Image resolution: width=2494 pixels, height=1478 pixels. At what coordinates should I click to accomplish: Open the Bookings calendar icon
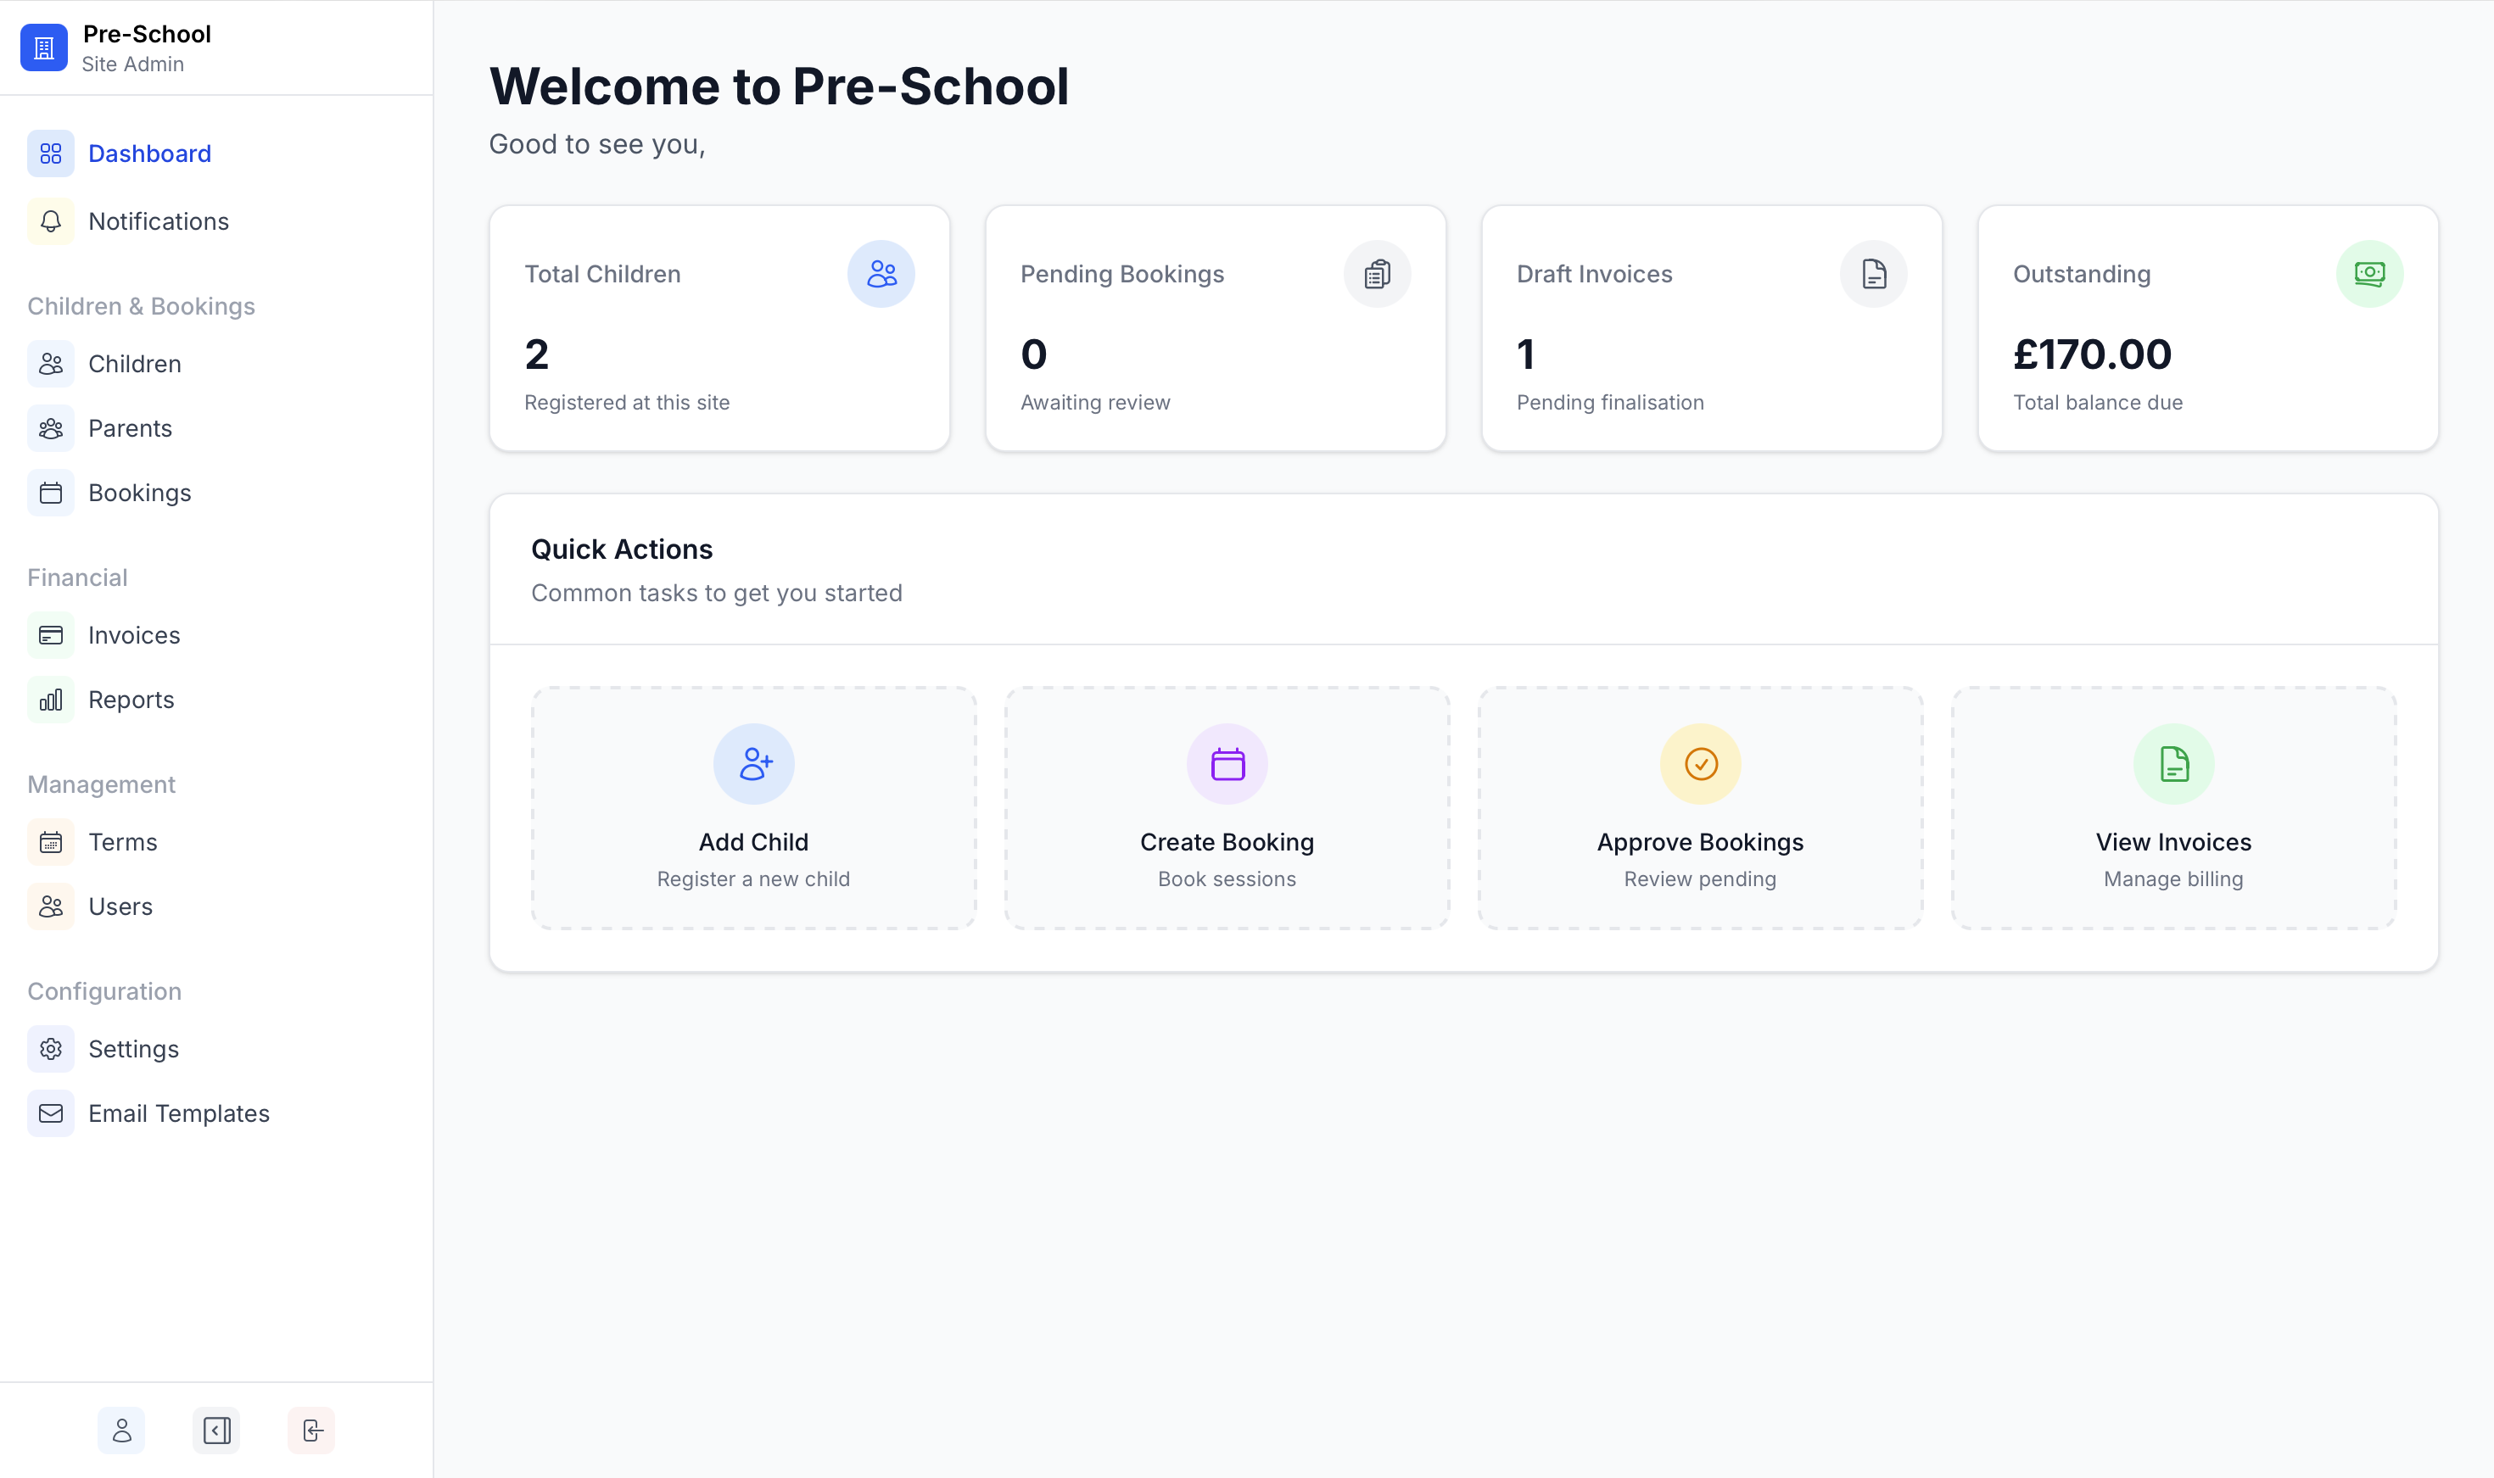click(x=50, y=492)
